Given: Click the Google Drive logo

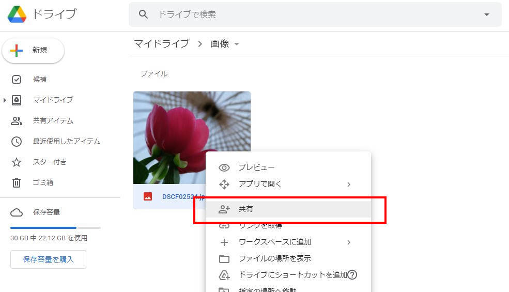Looking at the screenshot, I should pyautogui.click(x=17, y=14).
